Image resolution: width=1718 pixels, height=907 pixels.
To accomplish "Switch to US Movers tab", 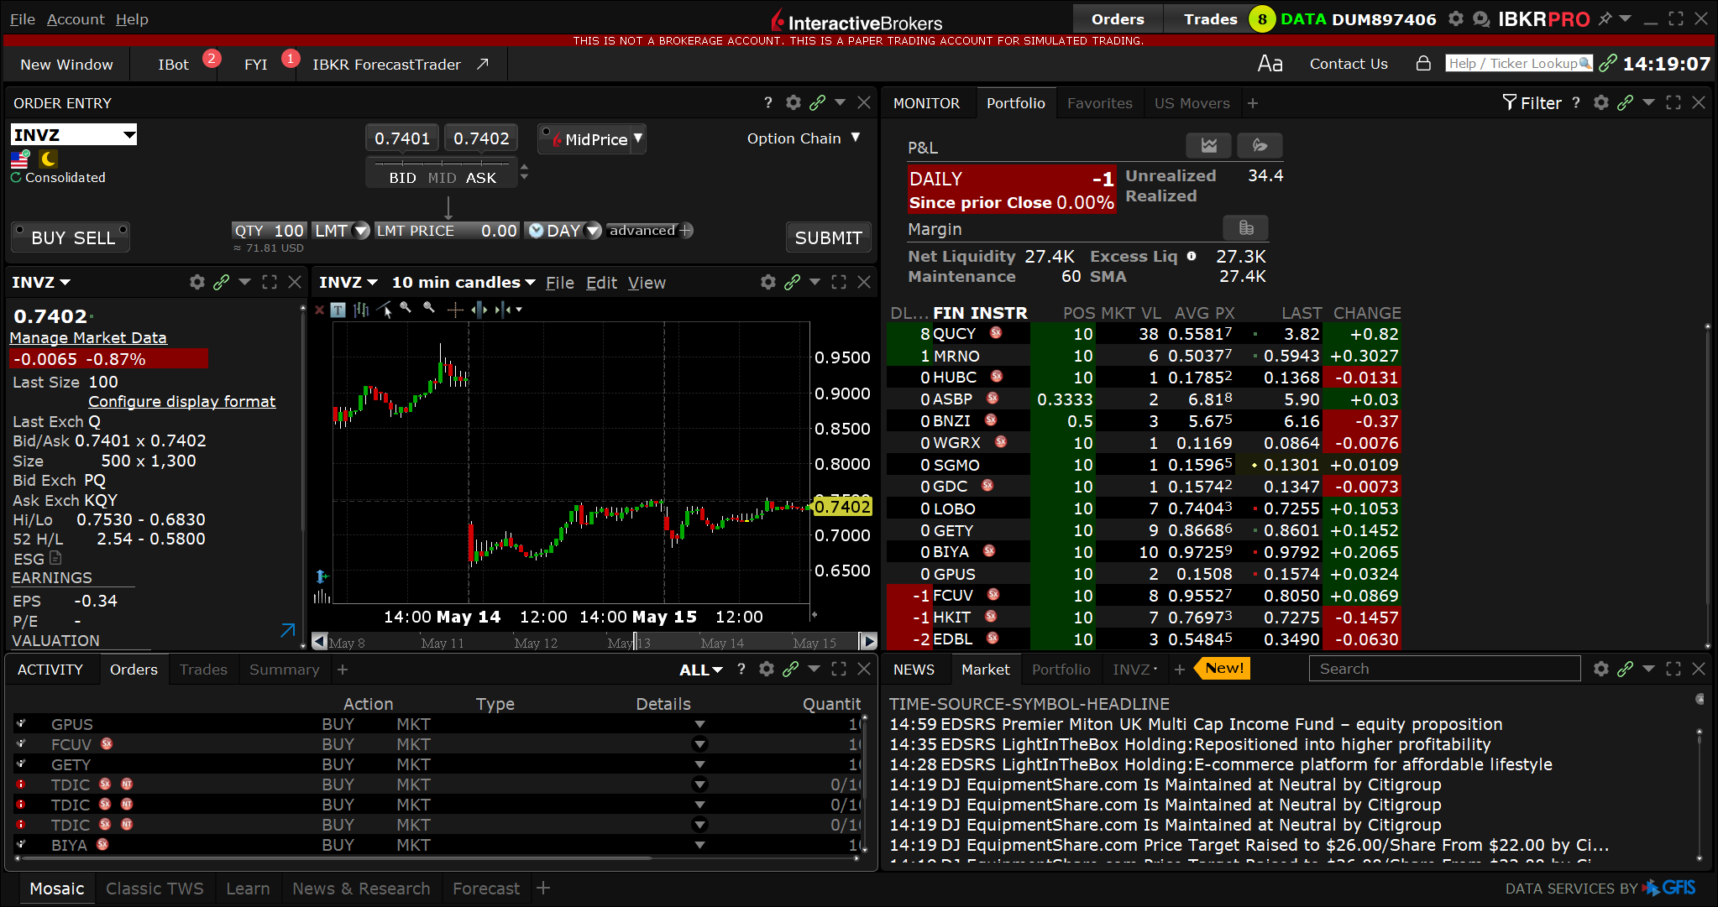I will 1192,102.
